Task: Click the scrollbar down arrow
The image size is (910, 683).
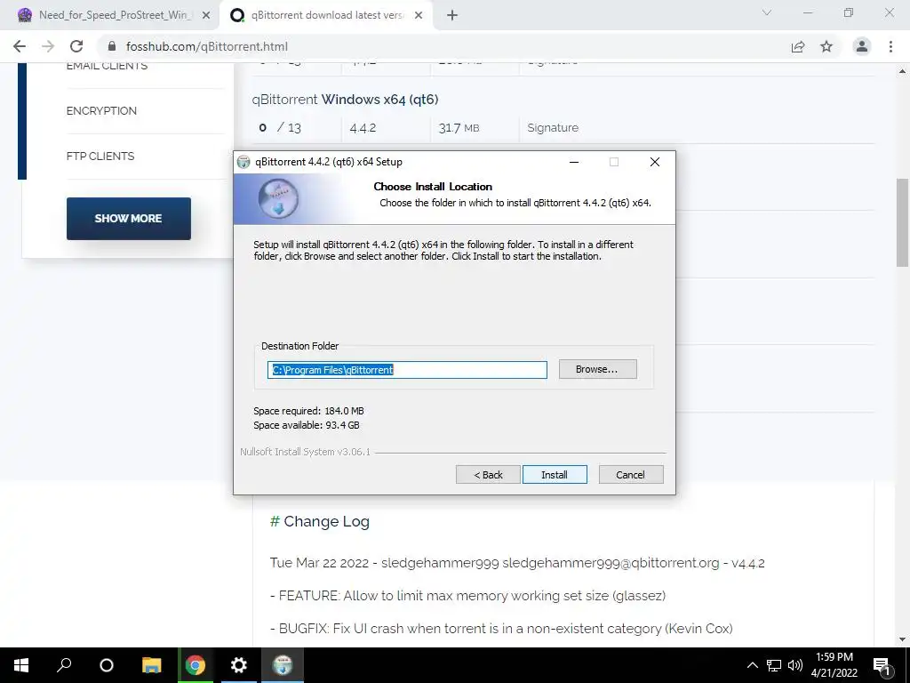Action: (902, 639)
